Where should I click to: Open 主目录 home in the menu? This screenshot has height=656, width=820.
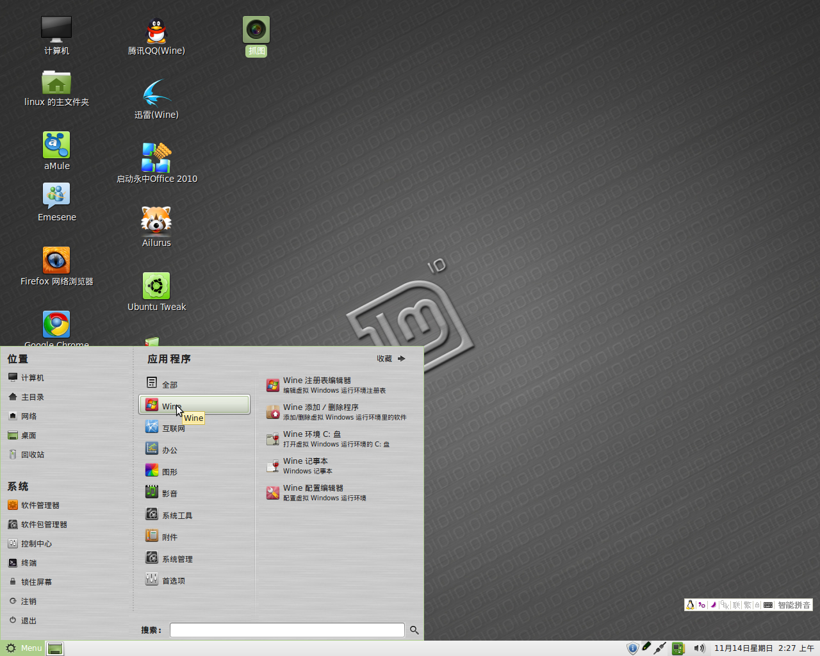pyautogui.click(x=26, y=397)
